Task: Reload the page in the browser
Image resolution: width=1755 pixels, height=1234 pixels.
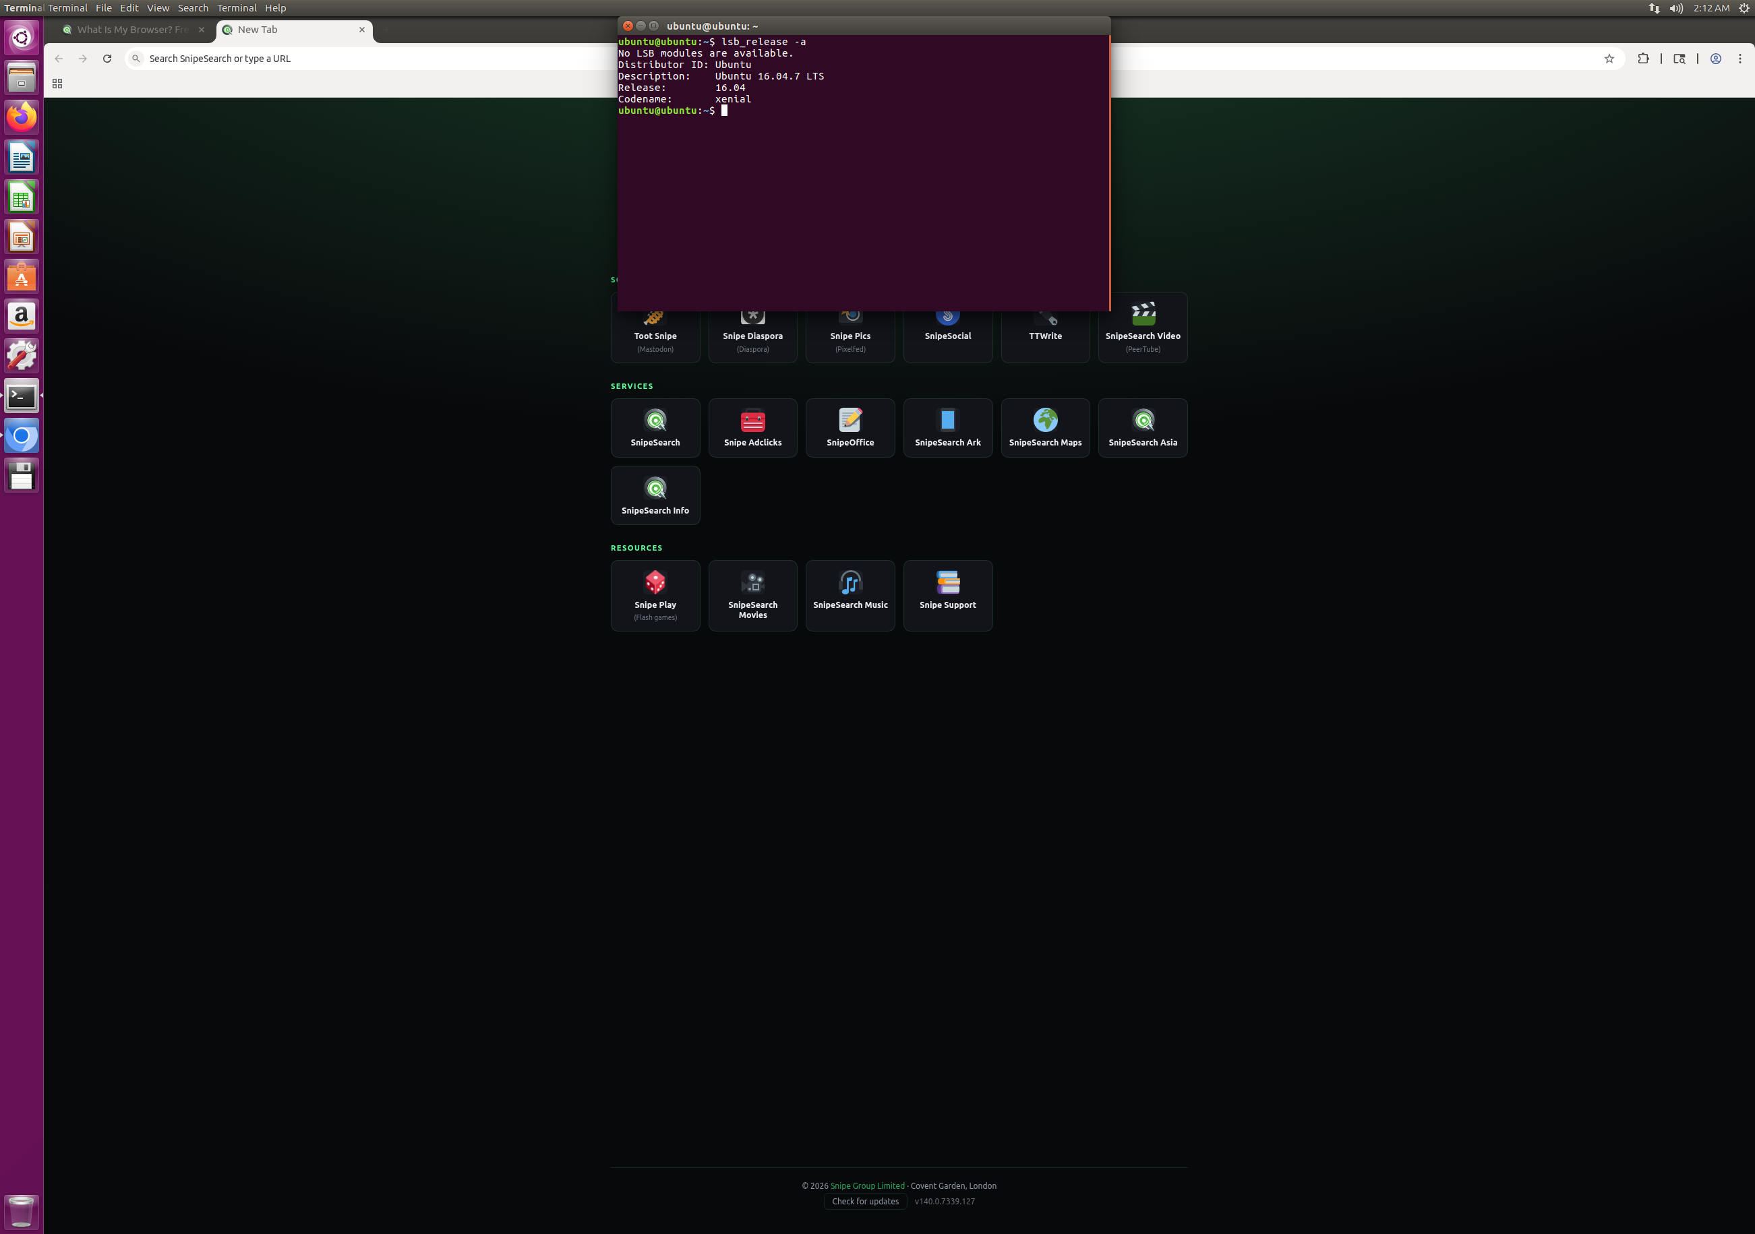Action: pos(107,59)
